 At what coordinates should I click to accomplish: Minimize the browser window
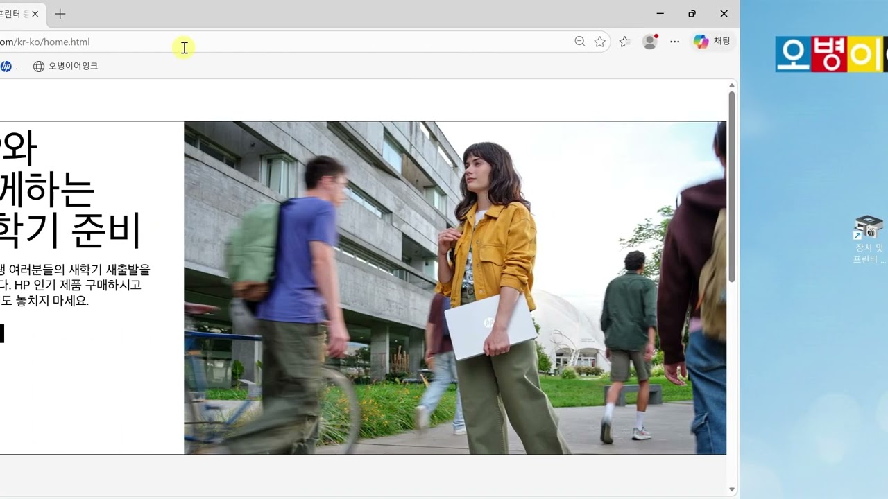click(660, 14)
